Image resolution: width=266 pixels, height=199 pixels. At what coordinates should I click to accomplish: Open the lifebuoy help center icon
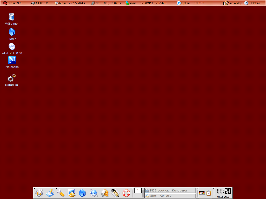tap(126, 193)
